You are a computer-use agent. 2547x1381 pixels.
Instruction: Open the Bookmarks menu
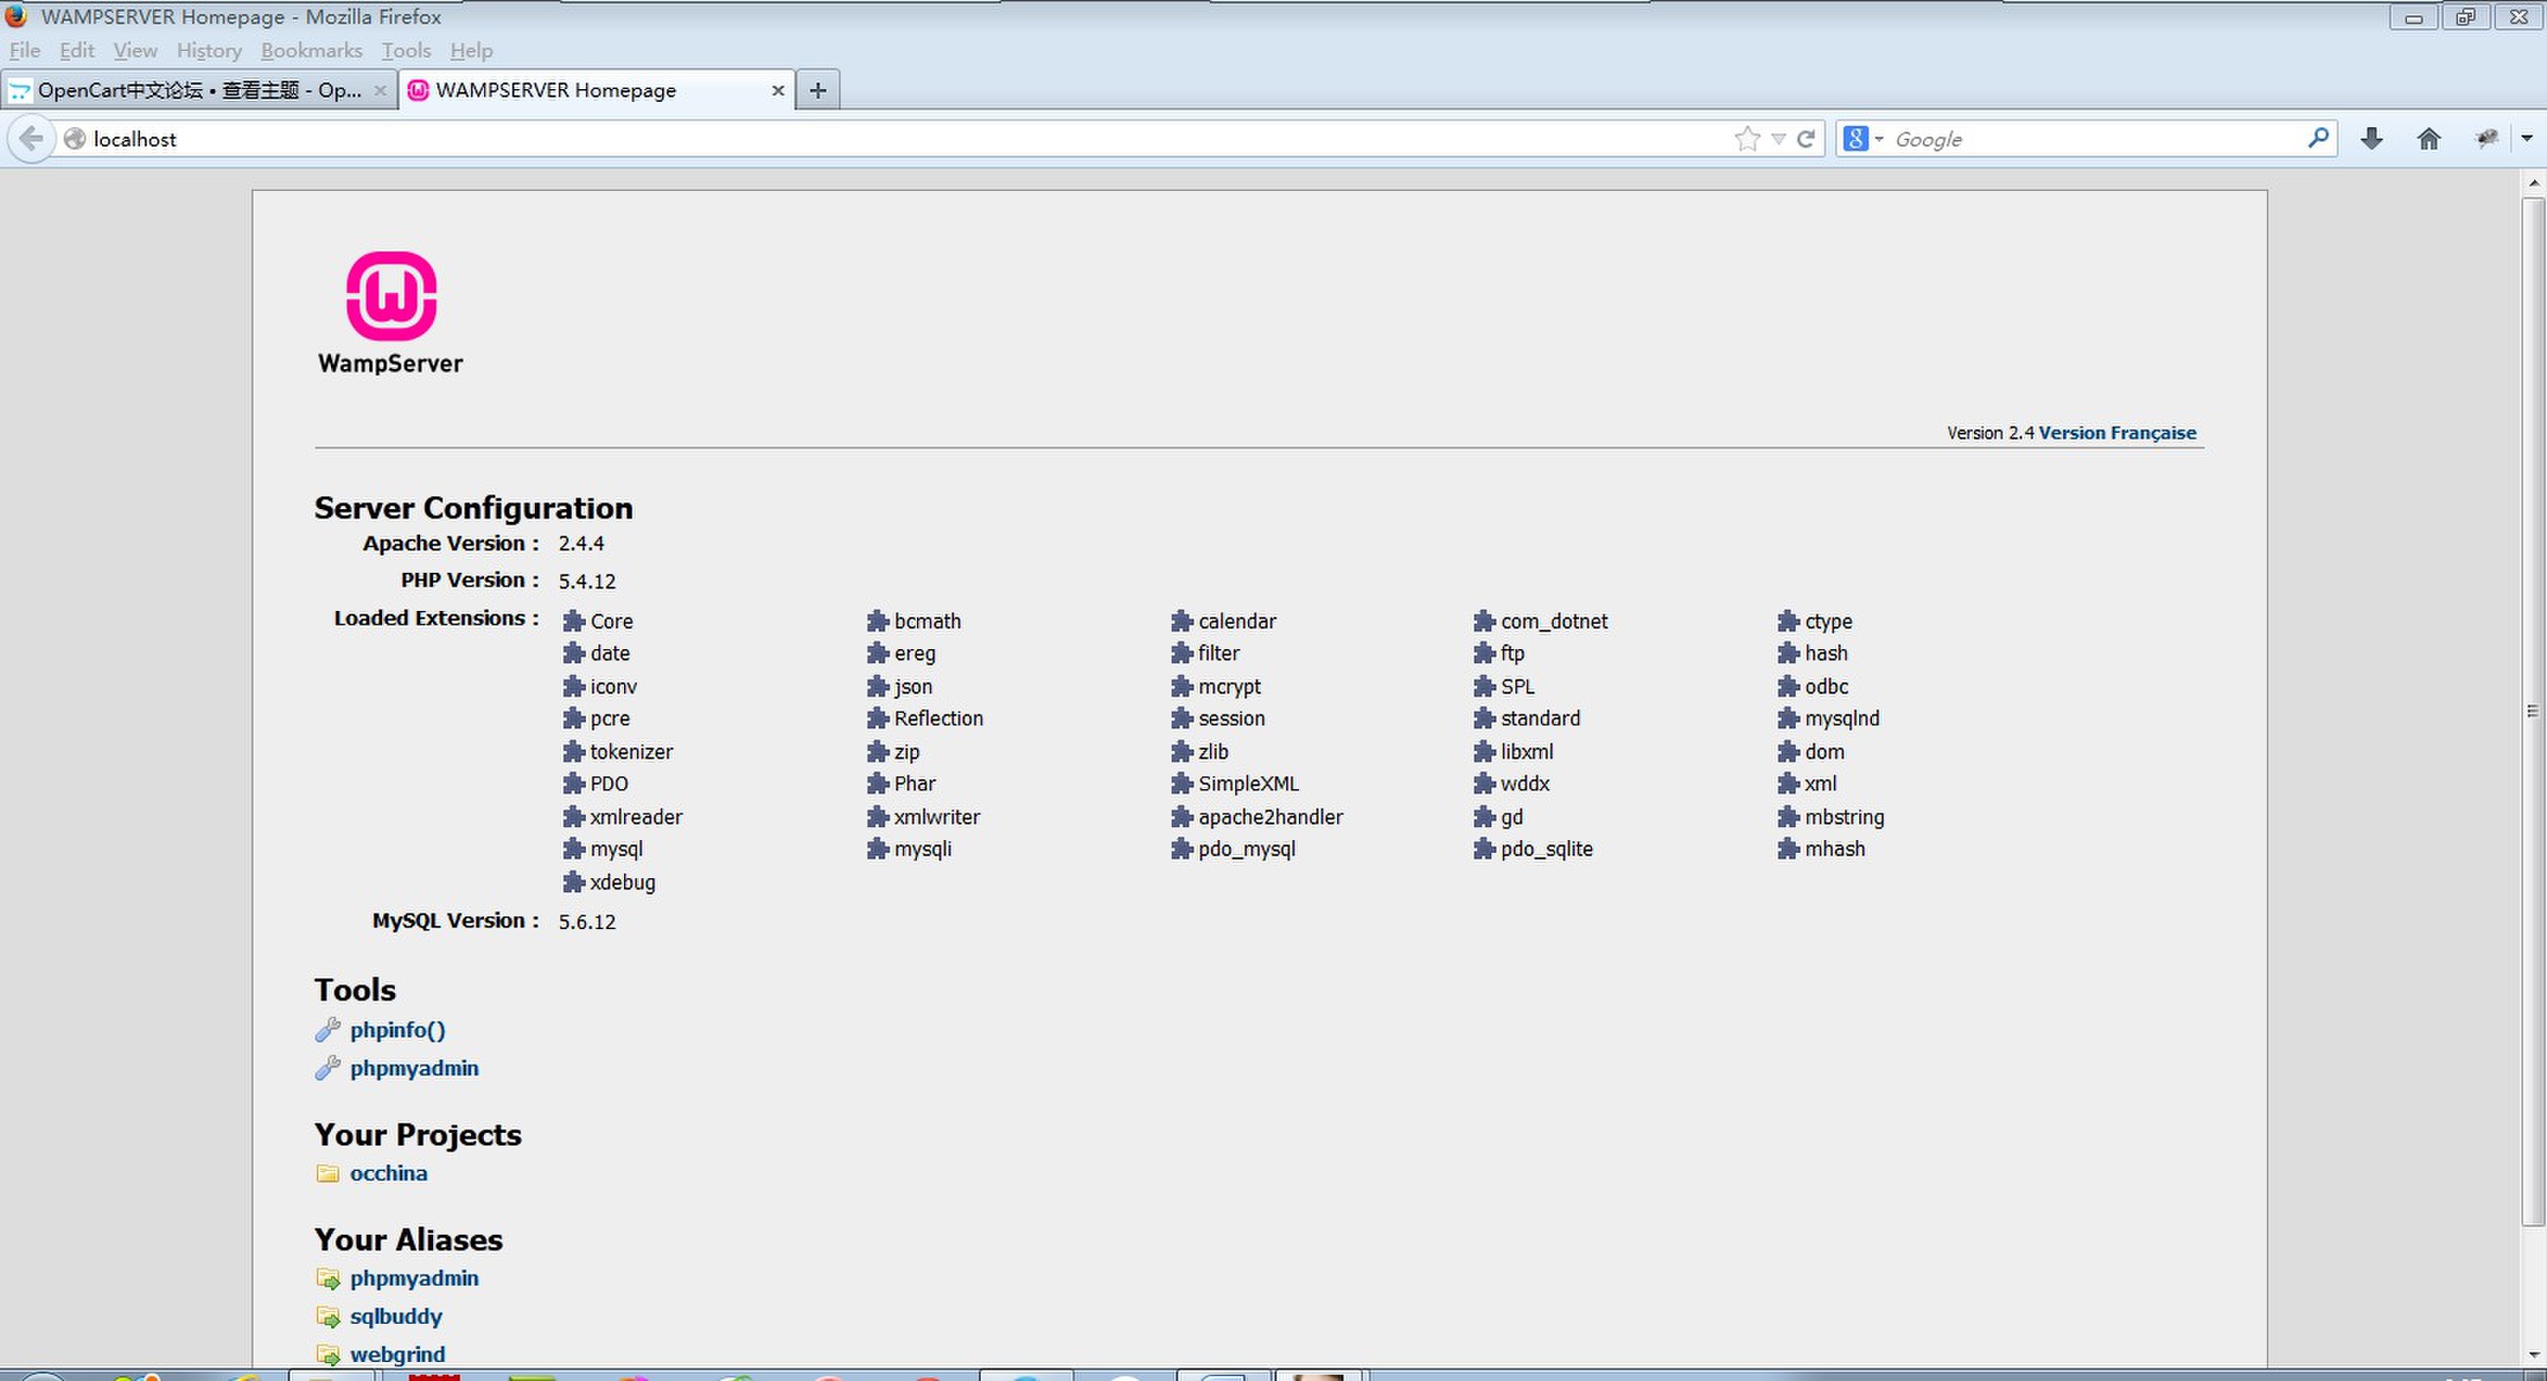click(x=311, y=50)
